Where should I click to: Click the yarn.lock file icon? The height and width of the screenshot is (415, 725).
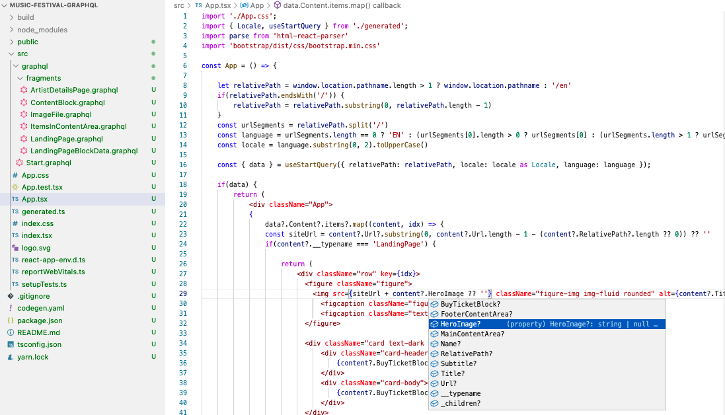pyautogui.click(x=11, y=357)
